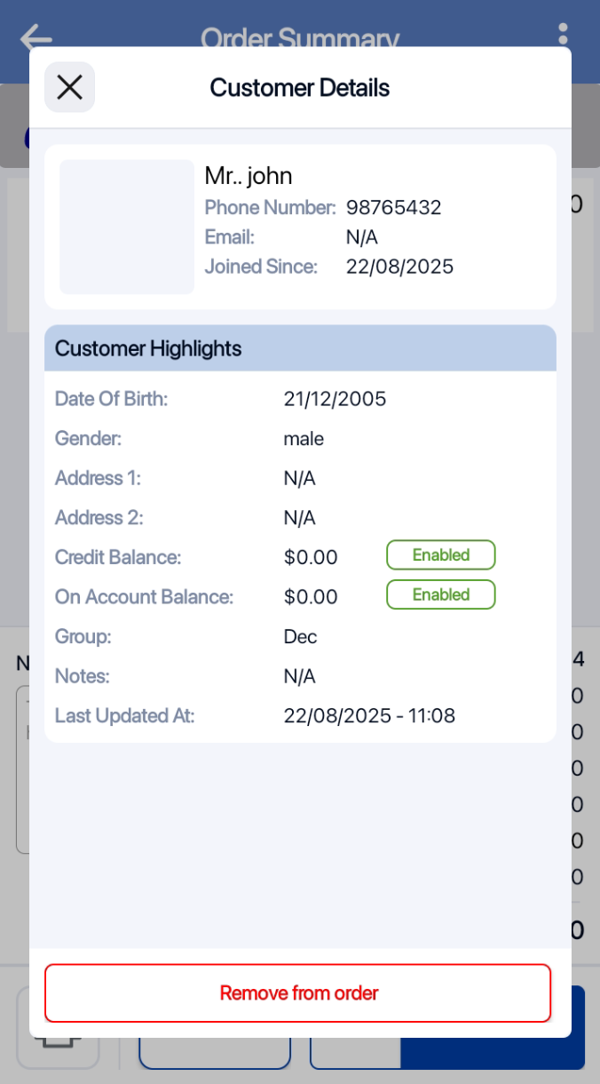The width and height of the screenshot is (600, 1084).
Task: Tap the phone number 98765432
Action: tap(393, 208)
